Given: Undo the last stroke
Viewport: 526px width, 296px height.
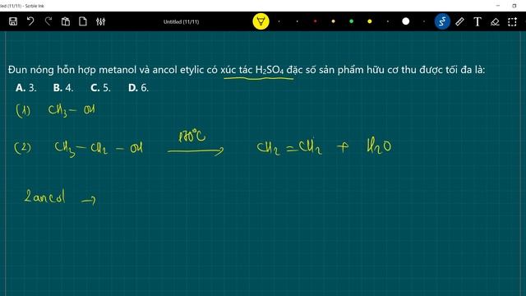Looking at the screenshot, I should click(30, 21).
